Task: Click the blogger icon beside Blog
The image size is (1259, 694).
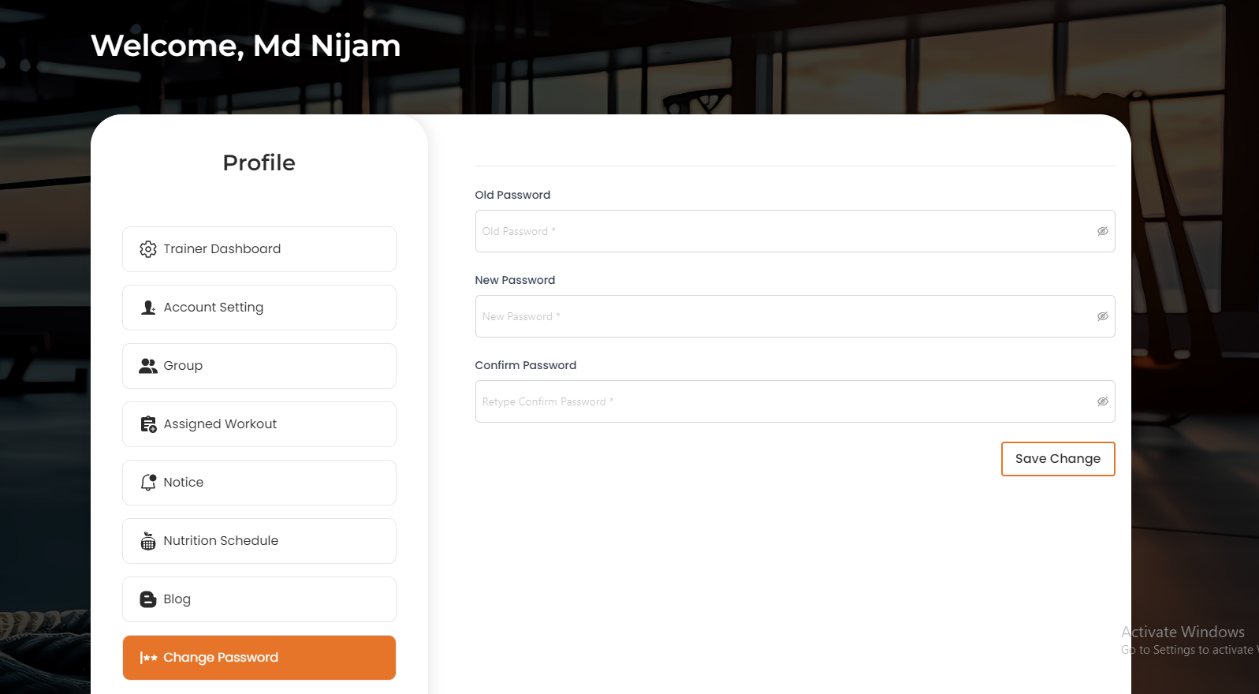Action: [147, 599]
